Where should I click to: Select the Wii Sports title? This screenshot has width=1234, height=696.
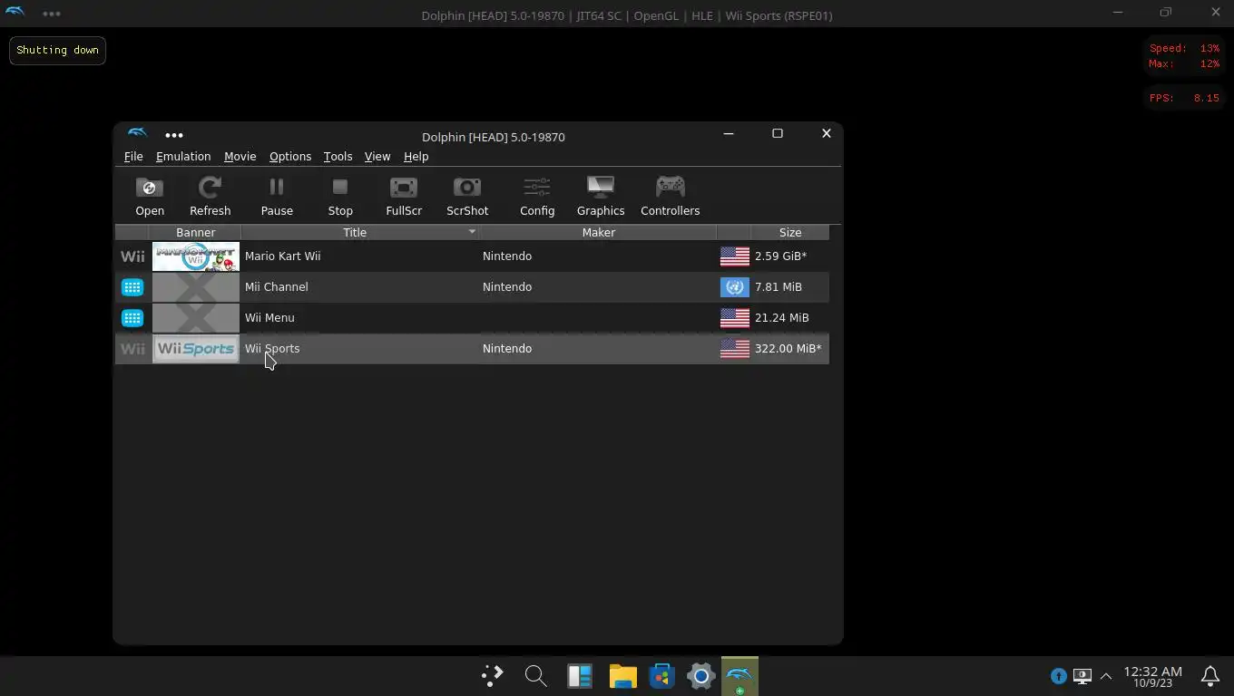[x=272, y=349]
